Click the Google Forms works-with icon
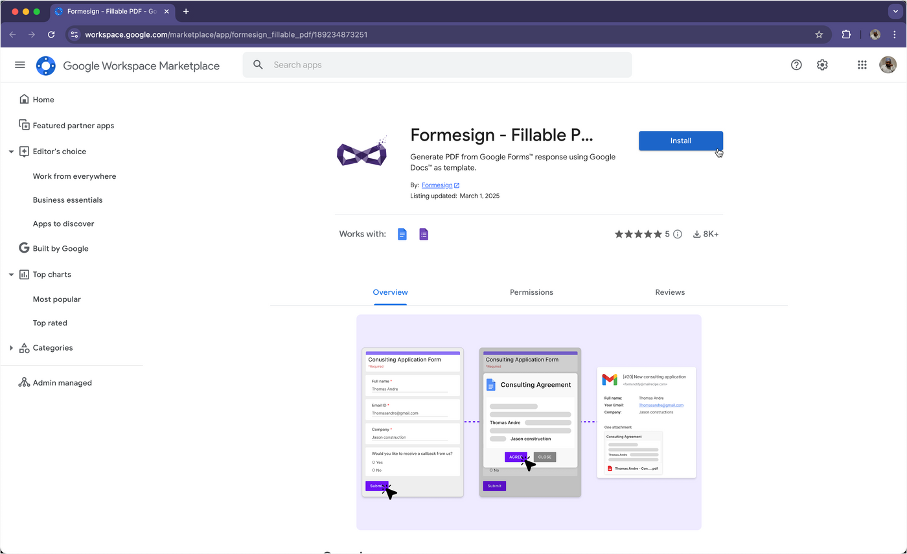This screenshot has width=907, height=554. tap(424, 234)
